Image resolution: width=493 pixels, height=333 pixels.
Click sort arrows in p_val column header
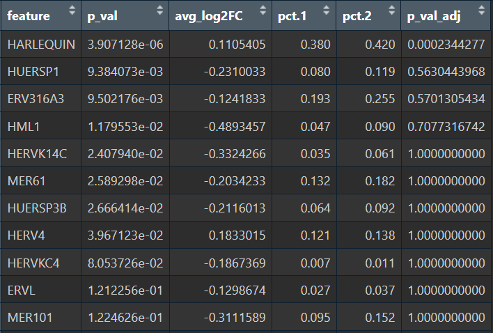tap(159, 12)
